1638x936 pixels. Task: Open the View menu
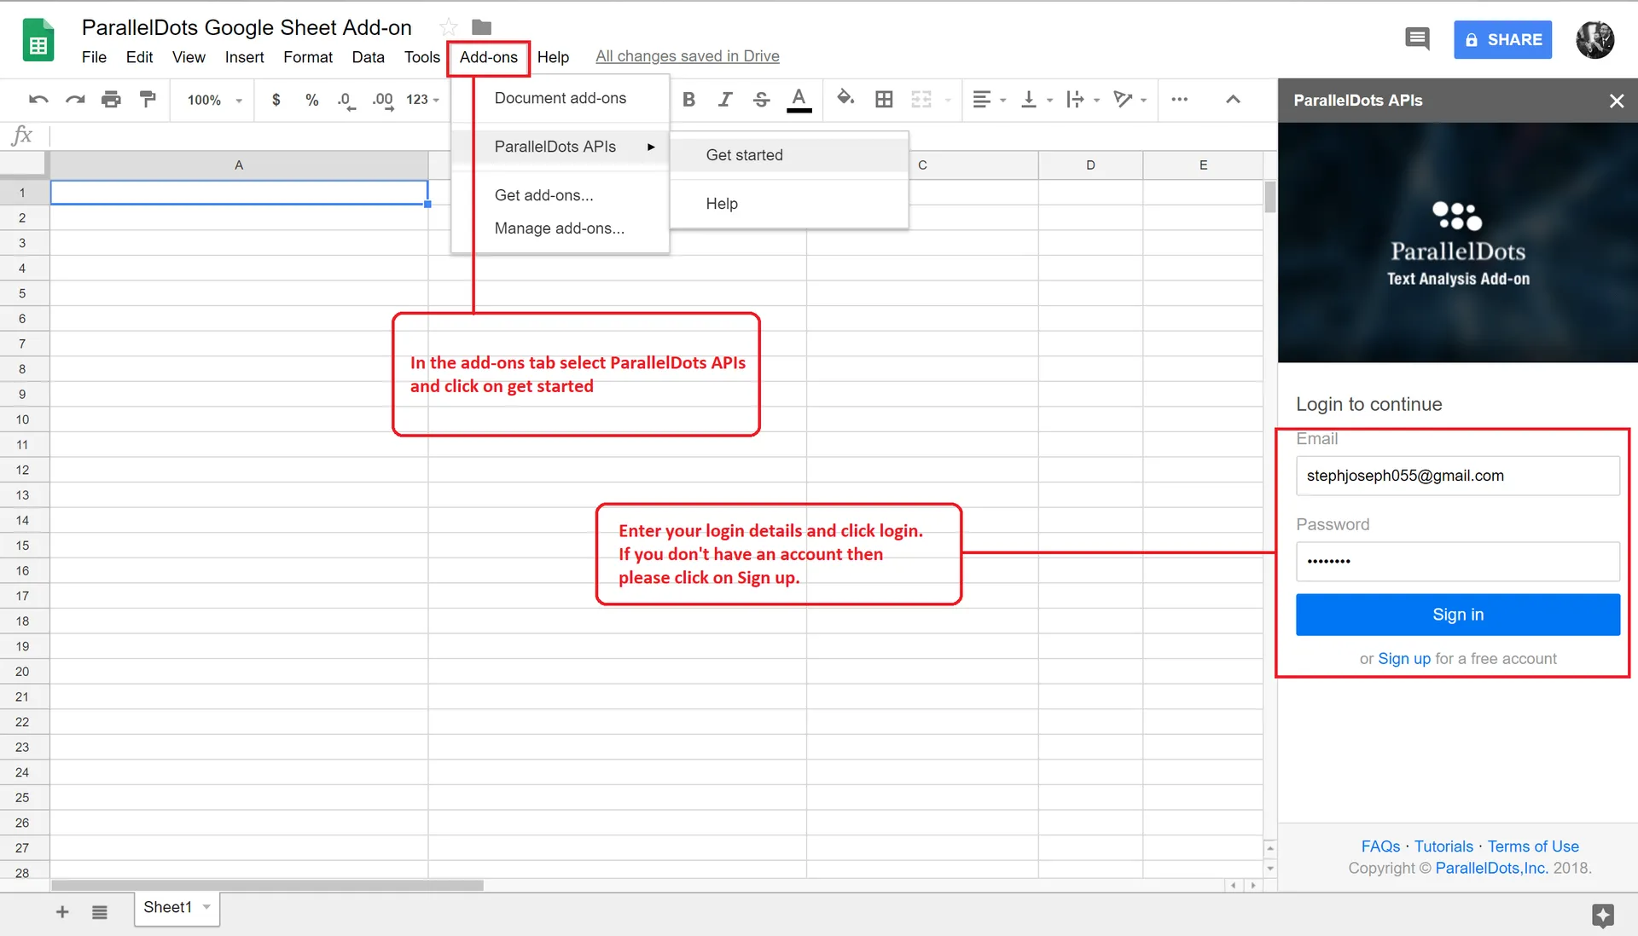[x=189, y=57]
